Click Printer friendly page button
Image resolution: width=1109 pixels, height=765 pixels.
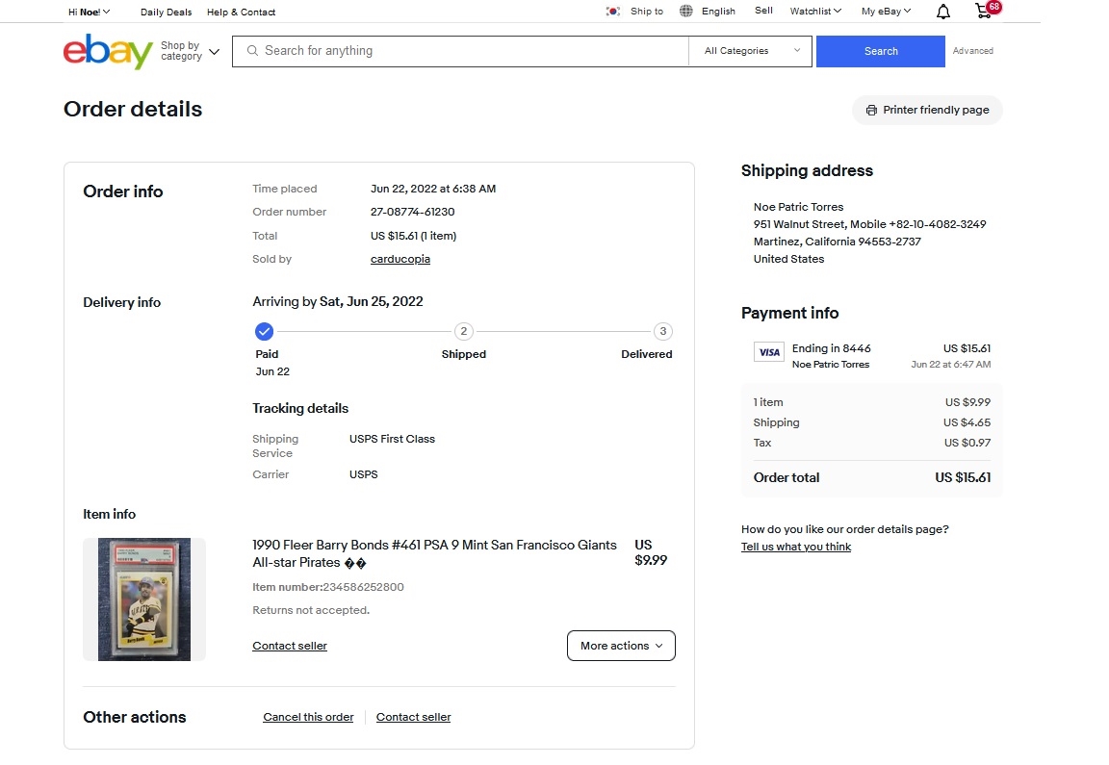point(927,110)
